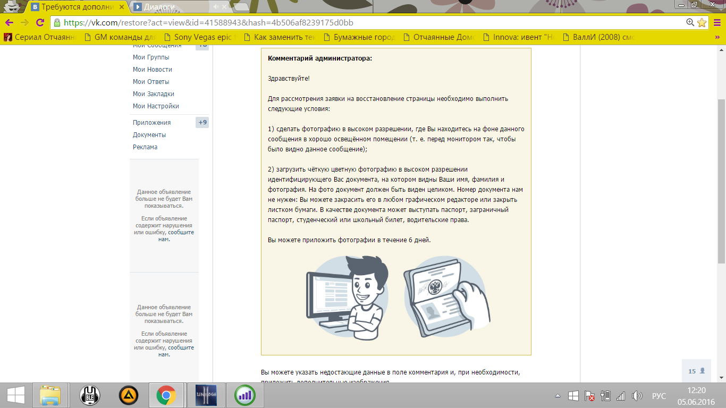Click text 'Вы можете приложить фотографии в течение 6 дней.'
The width and height of the screenshot is (726, 408).
(x=349, y=240)
